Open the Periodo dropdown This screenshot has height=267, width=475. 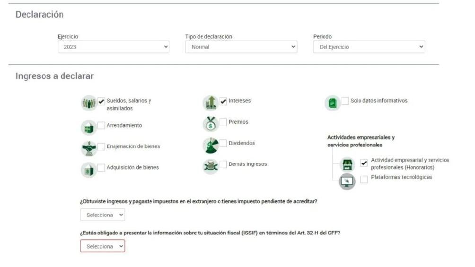(x=369, y=47)
